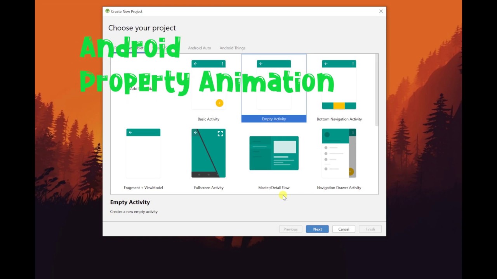Select the Basic Activity template thumbnail

(209, 85)
